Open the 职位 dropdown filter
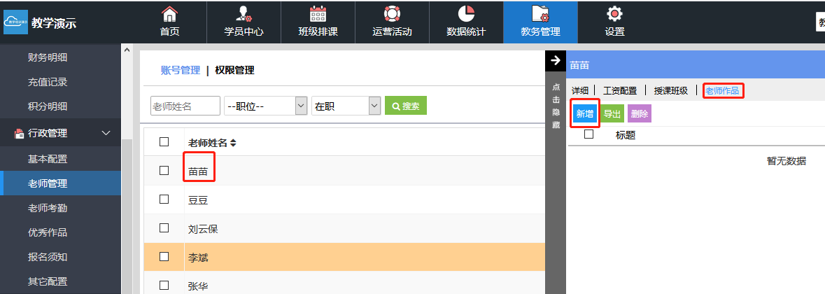Screen dimensions: 825x294 [x=266, y=106]
